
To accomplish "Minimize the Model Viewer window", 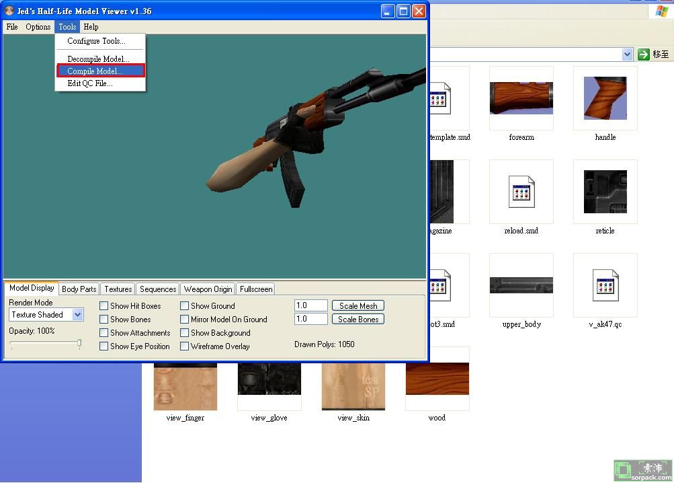I will [x=388, y=11].
